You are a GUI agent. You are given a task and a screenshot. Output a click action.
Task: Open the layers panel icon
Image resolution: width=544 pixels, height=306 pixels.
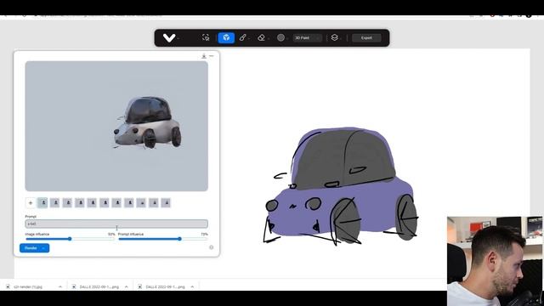point(334,37)
